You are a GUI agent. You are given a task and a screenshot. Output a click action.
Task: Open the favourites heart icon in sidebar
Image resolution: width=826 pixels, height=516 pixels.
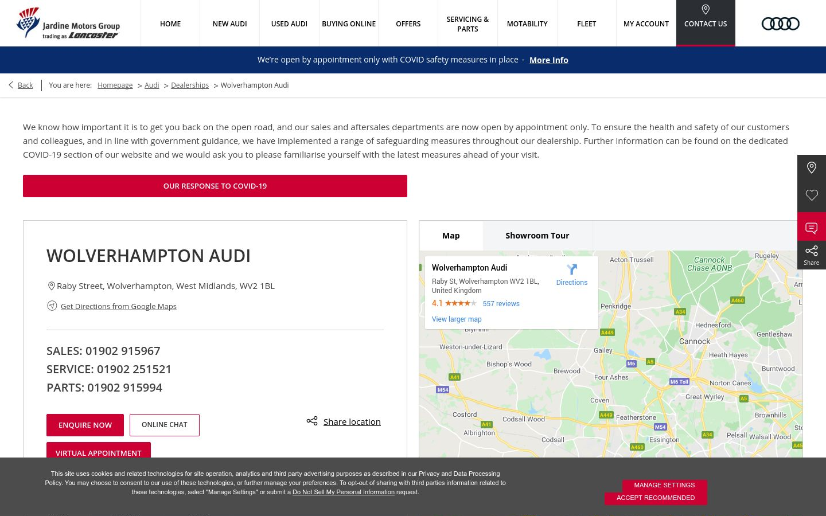(x=812, y=196)
